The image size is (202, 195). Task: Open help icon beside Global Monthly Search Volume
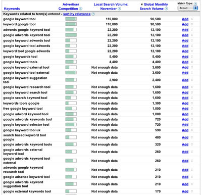(166, 9)
